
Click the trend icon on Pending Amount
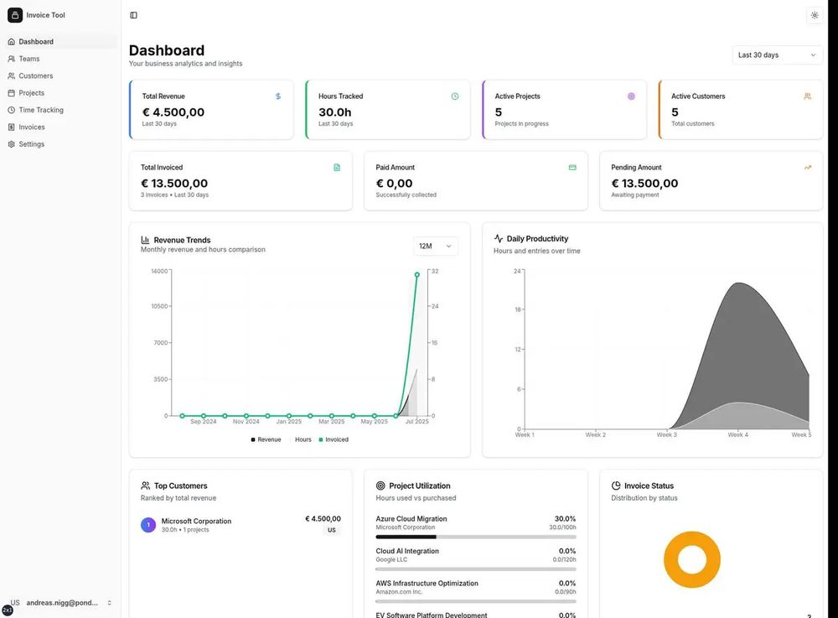(x=808, y=168)
